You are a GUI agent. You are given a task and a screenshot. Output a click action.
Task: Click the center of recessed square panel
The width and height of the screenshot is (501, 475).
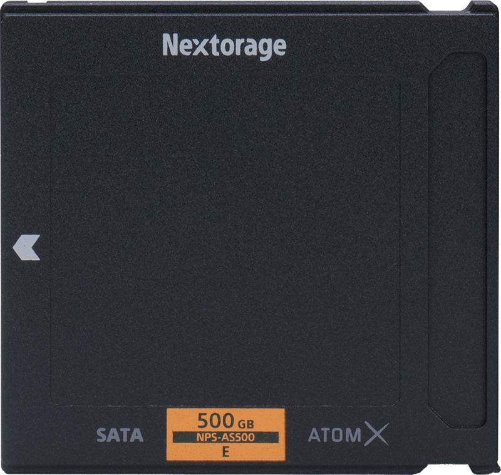point(225,241)
